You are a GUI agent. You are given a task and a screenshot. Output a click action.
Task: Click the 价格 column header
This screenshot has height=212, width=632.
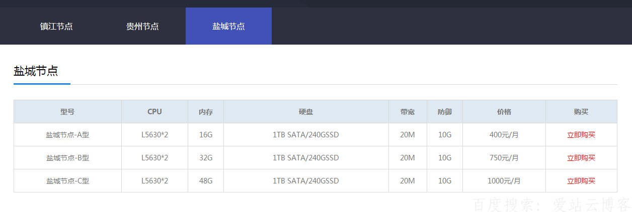click(504, 112)
